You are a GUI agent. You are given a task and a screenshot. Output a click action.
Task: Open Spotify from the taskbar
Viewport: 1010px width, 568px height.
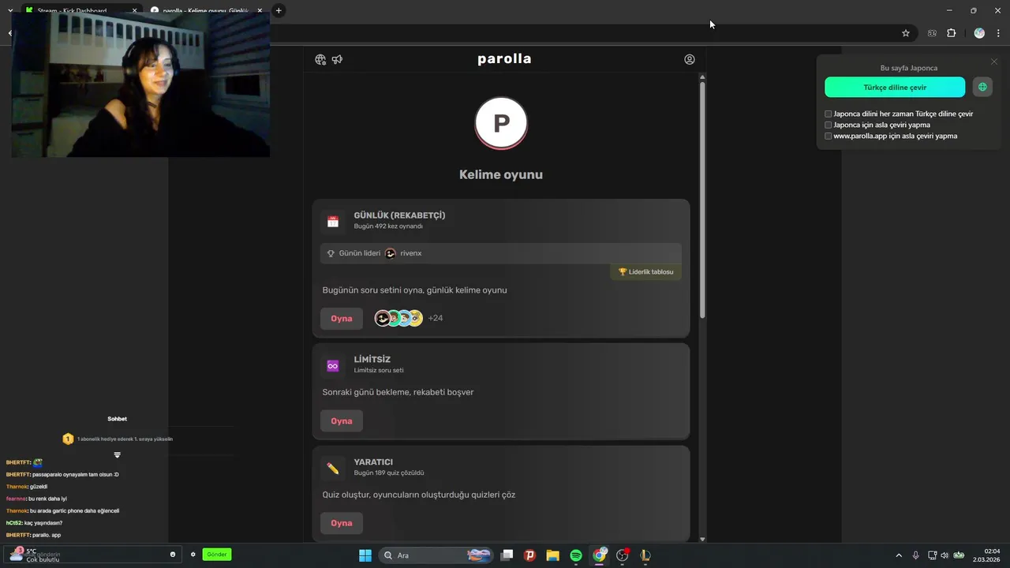[576, 555]
